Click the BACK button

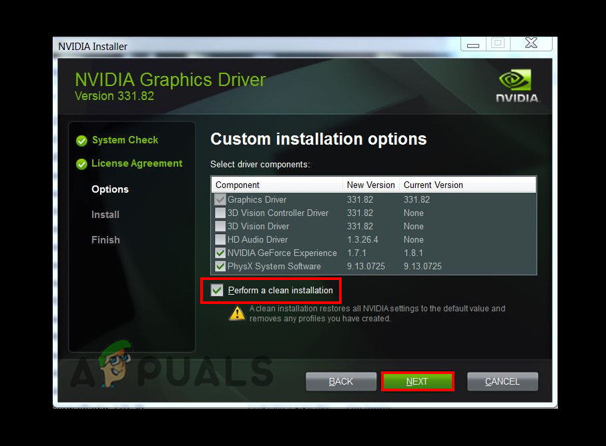(341, 381)
